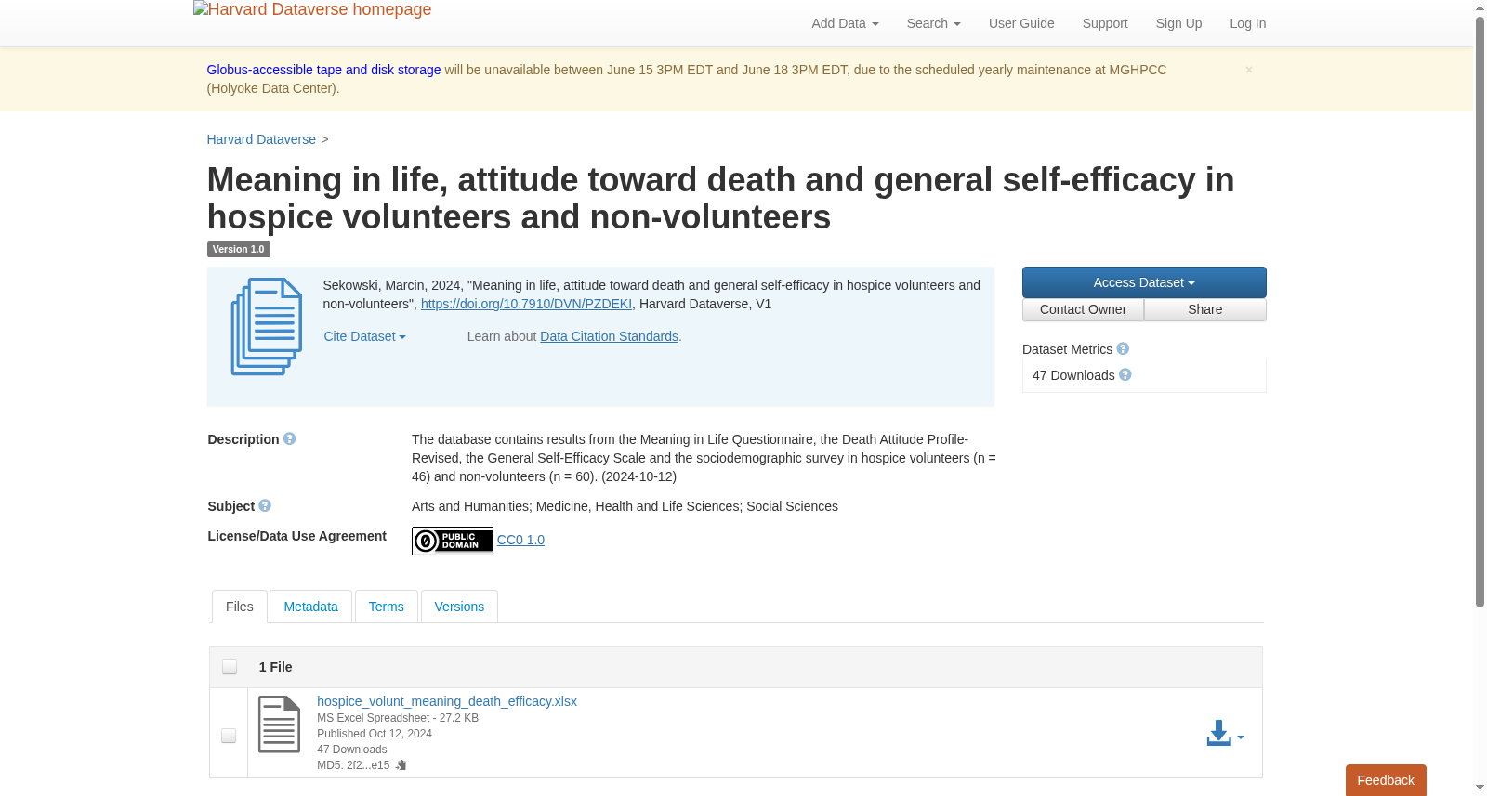
Task: Click the scrollbar up arrow
Action: 1480,7
